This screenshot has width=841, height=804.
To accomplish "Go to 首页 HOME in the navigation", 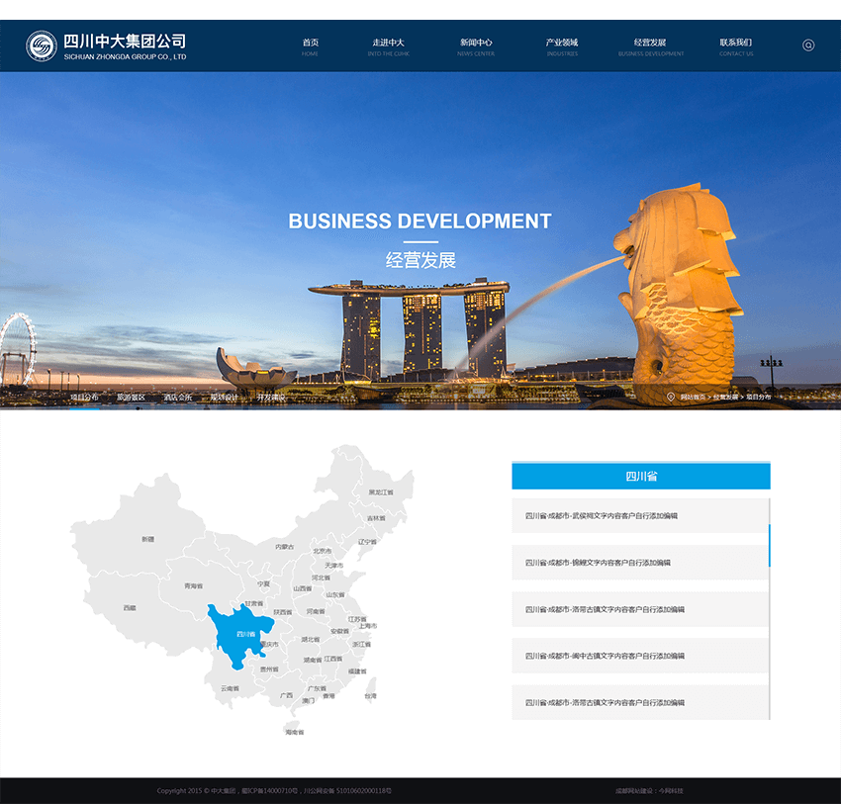I will point(310,46).
